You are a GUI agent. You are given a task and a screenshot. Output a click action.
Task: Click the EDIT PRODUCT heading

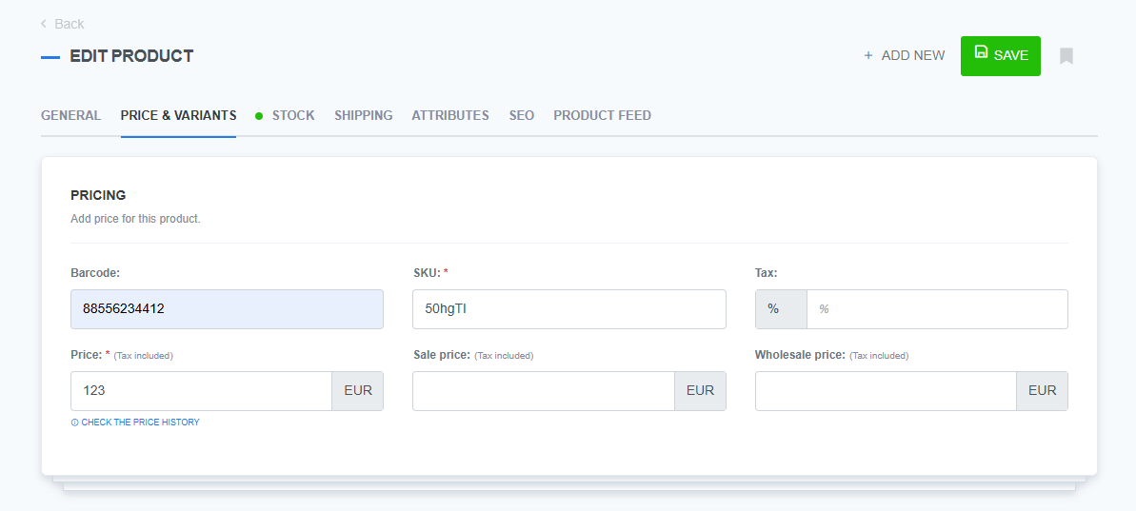point(131,56)
